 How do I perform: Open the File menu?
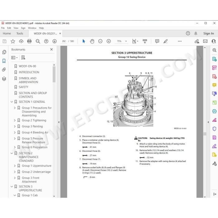pyautogui.click(x=3, y=28)
